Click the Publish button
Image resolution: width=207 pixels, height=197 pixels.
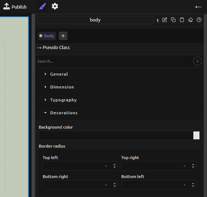[x=15, y=7]
